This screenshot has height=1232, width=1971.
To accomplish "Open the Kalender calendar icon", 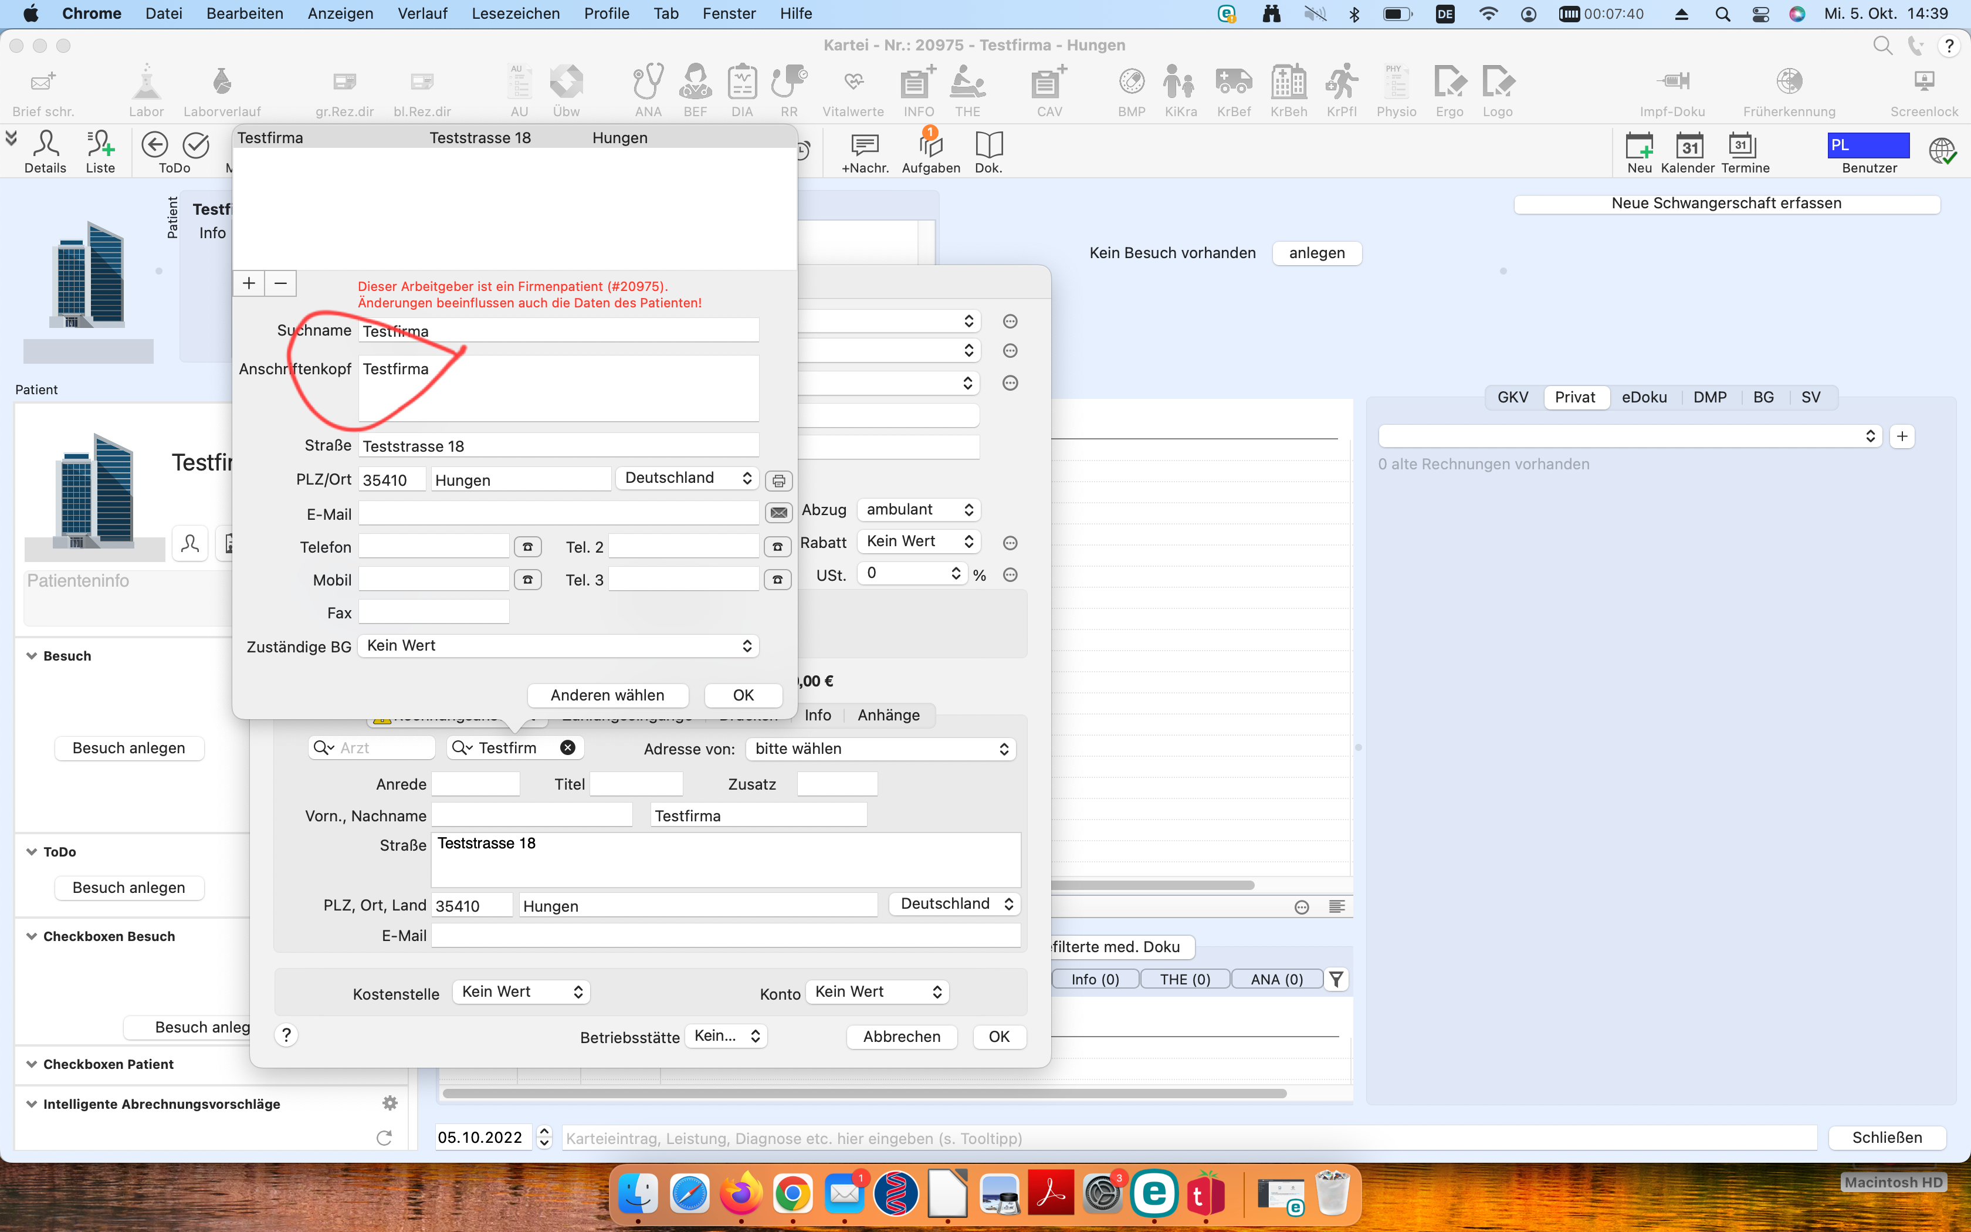I will point(1689,146).
